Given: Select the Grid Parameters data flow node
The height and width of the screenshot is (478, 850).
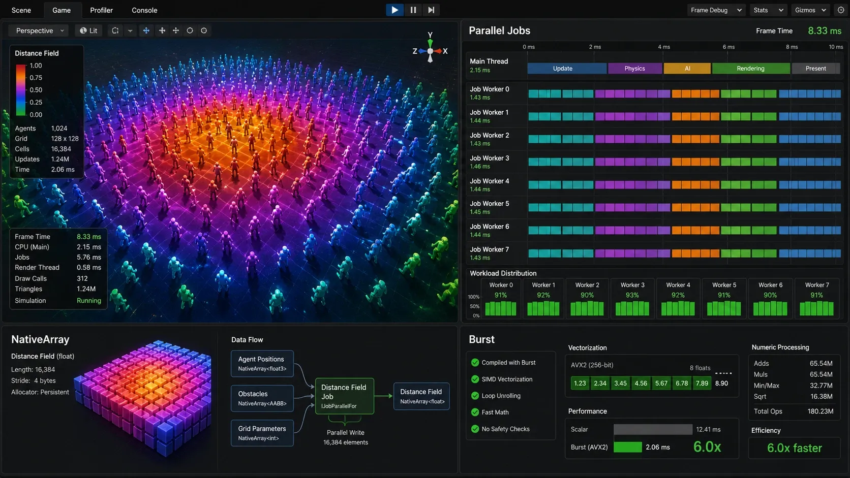Looking at the screenshot, I should 262,433.
